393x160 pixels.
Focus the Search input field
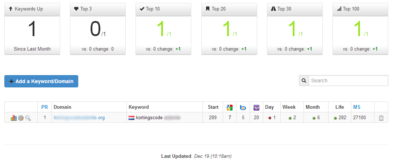[x=348, y=81]
